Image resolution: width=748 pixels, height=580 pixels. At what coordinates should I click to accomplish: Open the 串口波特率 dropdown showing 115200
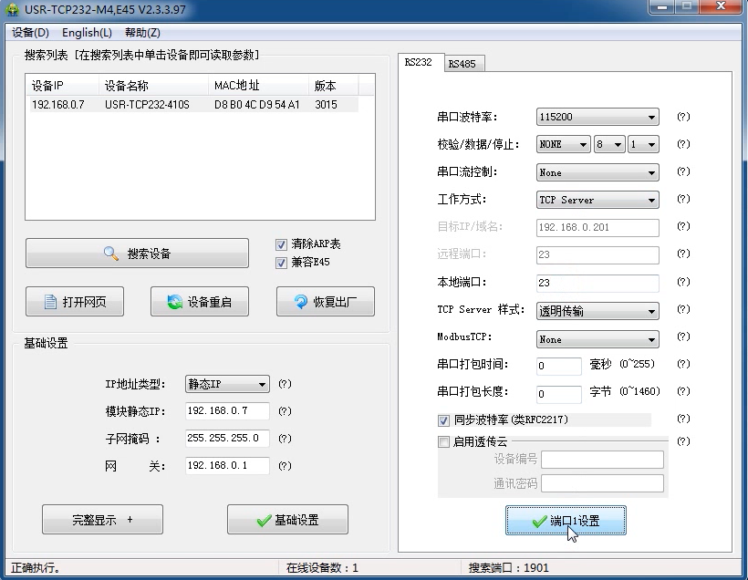point(650,117)
